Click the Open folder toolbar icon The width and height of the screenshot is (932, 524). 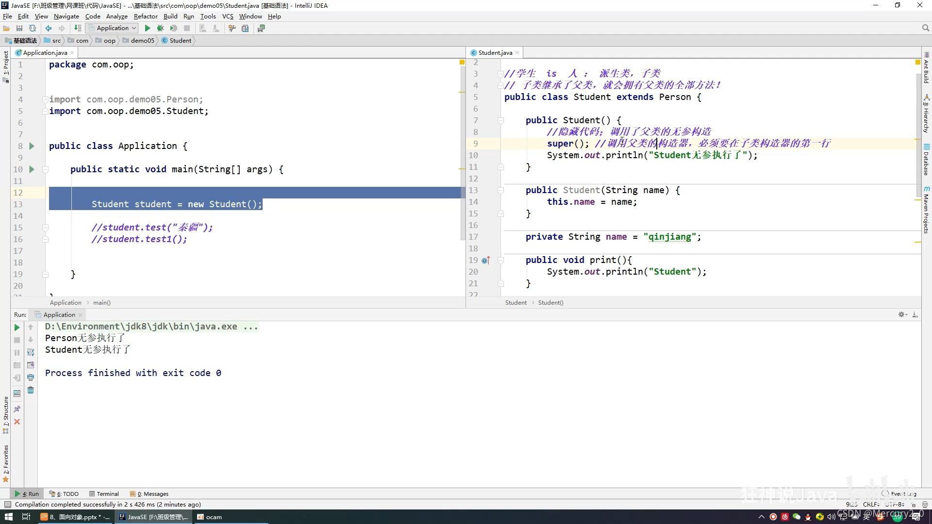(6, 28)
